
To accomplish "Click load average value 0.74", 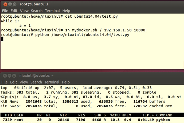I will [x=120, y=88].
